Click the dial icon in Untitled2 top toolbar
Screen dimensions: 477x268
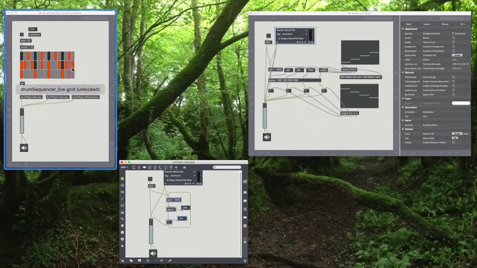click(x=171, y=167)
